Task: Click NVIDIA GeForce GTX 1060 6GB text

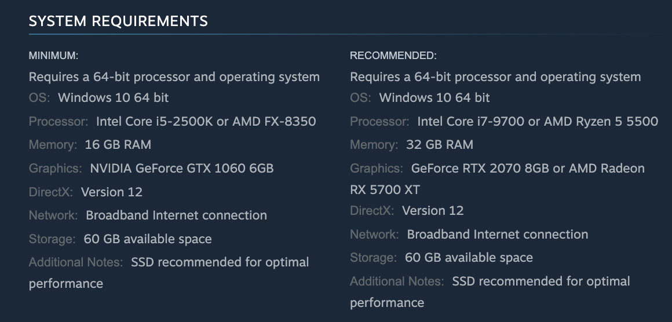Action: coord(182,168)
